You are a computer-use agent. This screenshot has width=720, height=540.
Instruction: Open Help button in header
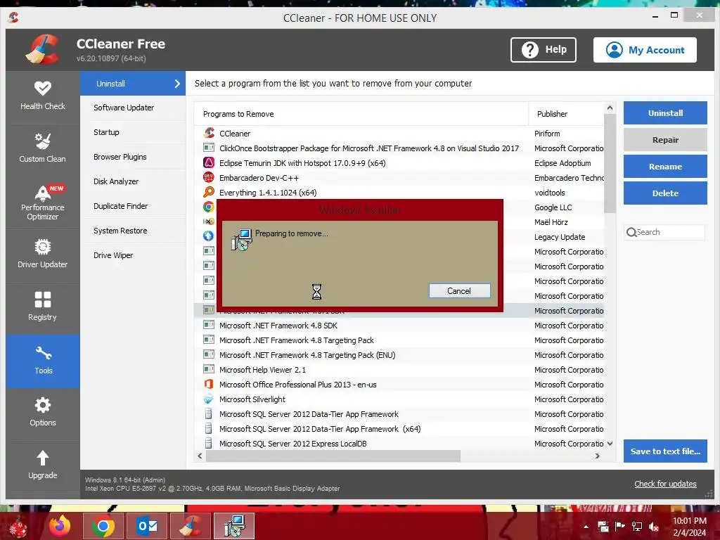coord(544,50)
